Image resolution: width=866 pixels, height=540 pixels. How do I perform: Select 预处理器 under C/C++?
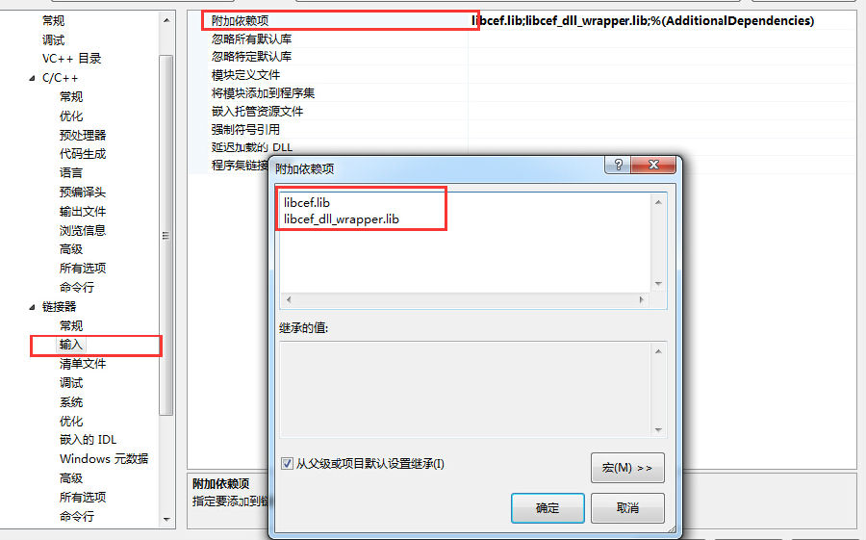(83, 136)
